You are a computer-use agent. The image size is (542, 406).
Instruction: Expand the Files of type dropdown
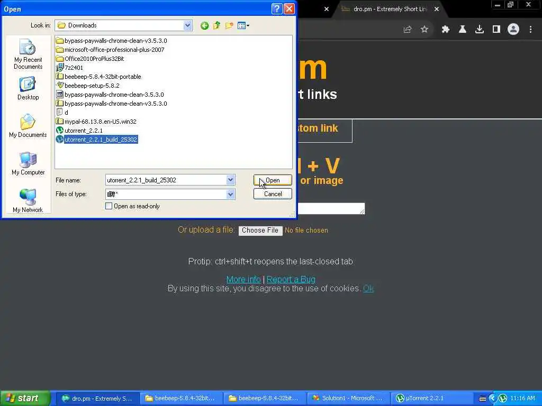(x=231, y=194)
